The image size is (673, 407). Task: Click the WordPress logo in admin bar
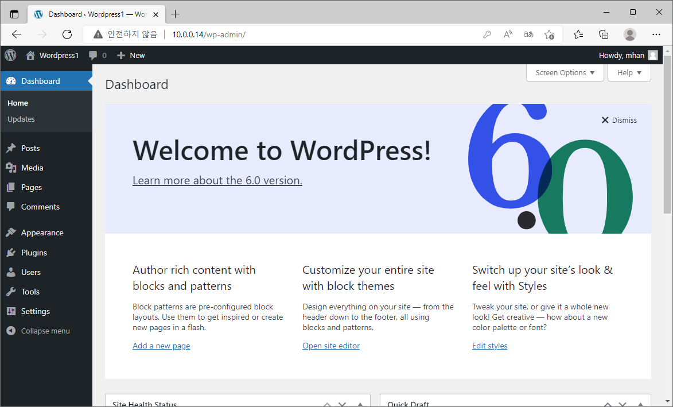click(x=10, y=55)
